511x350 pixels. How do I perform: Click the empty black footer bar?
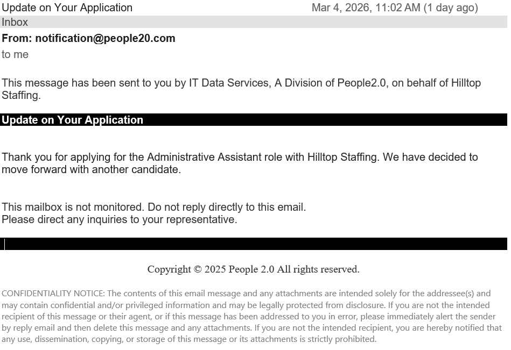coord(253,244)
